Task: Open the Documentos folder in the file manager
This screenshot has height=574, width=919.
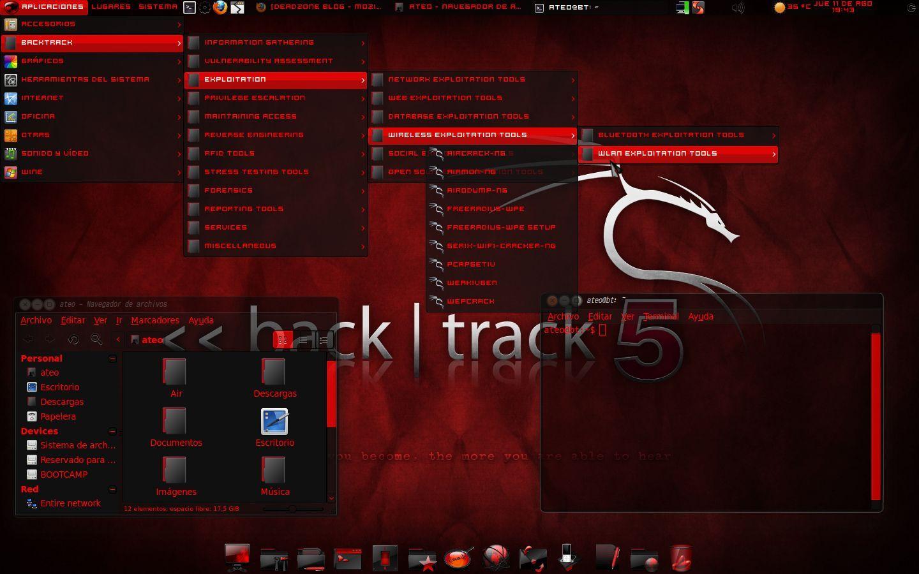Action: [176, 424]
